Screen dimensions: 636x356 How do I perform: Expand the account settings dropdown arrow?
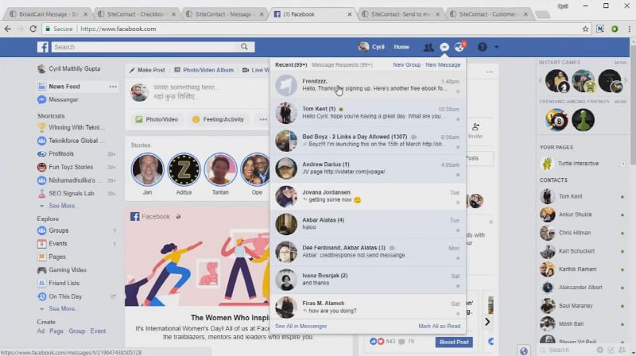point(496,48)
